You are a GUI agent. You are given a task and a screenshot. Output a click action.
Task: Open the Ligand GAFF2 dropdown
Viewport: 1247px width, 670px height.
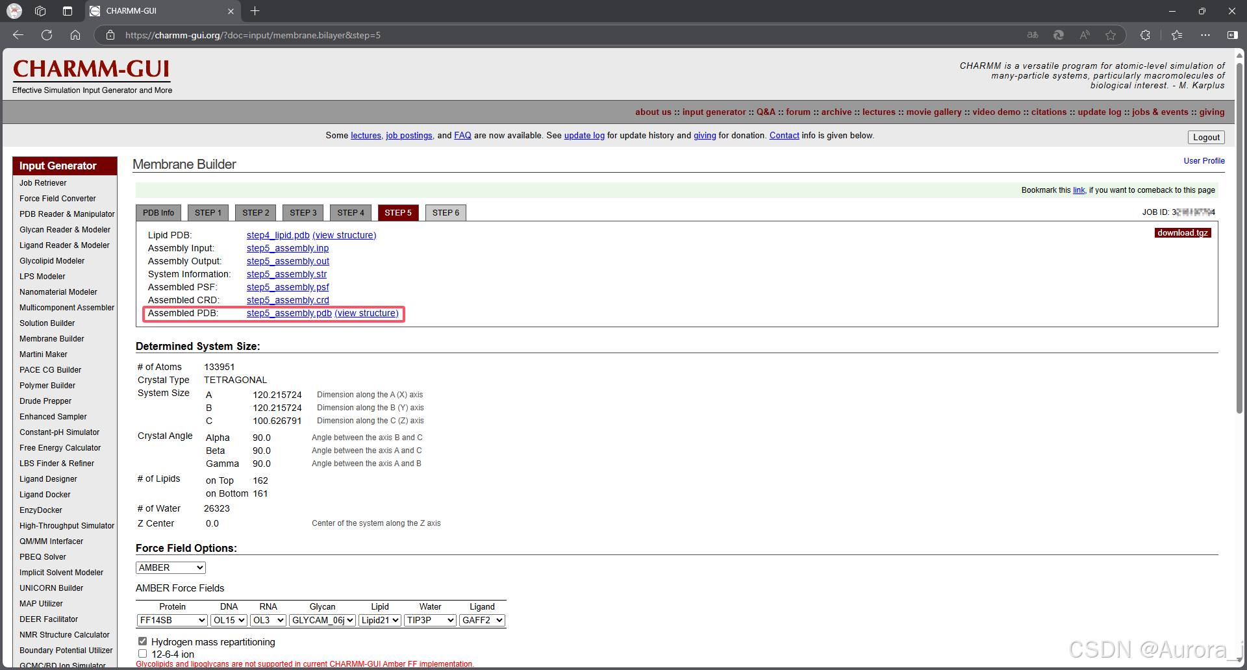483,620
